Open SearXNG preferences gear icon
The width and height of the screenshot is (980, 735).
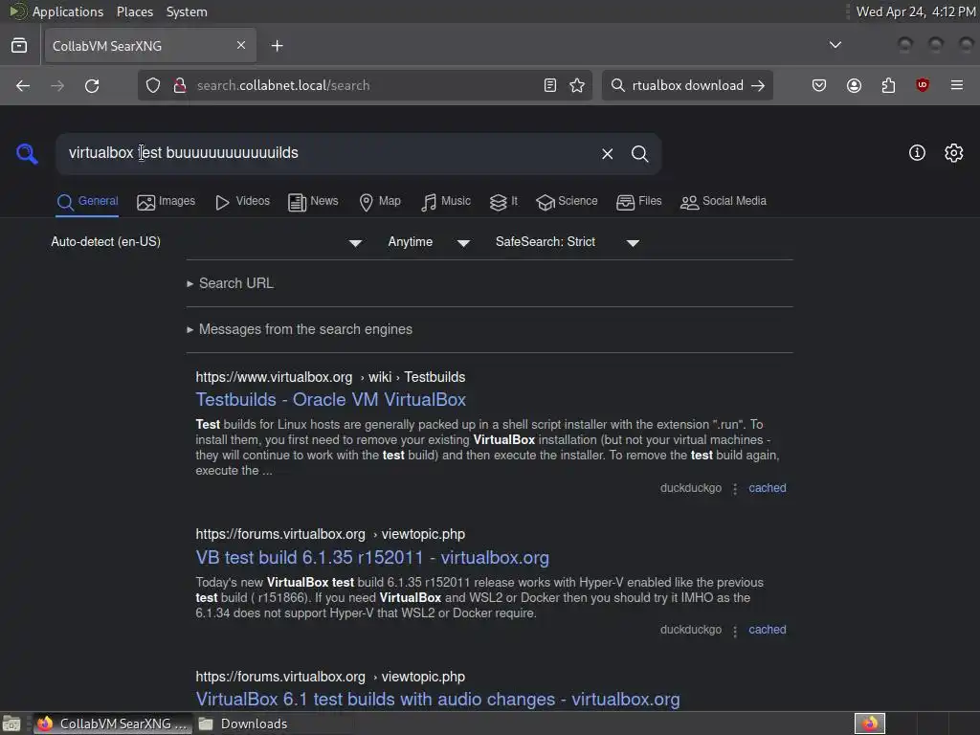pyautogui.click(x=954, y=153)
